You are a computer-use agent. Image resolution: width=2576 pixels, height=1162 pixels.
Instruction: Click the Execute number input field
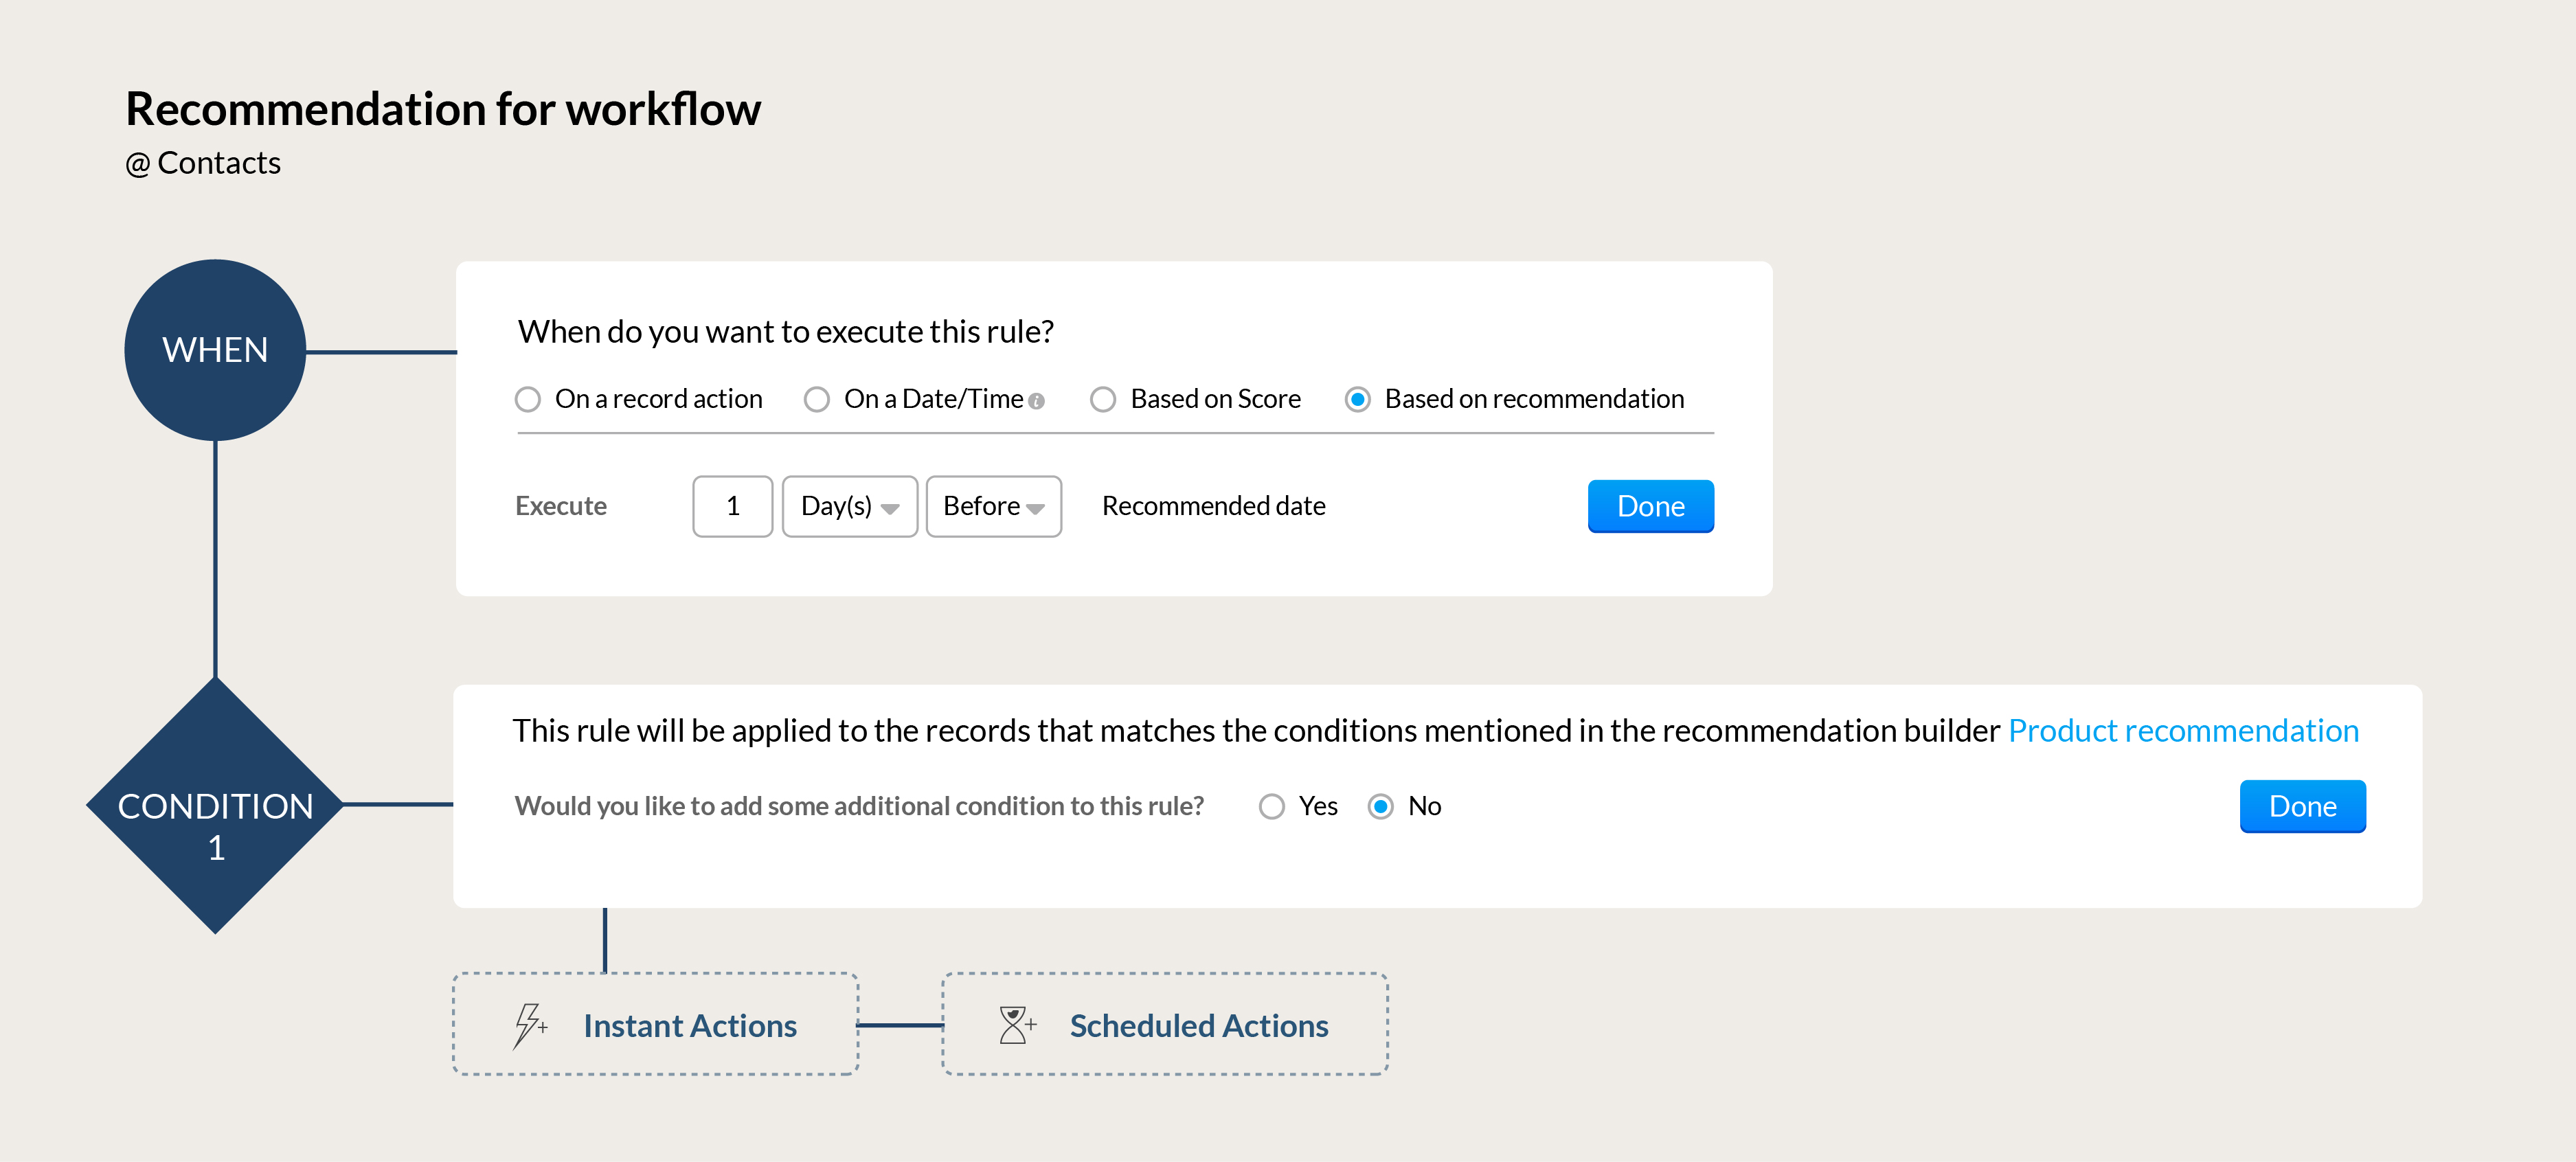pos(732,507)
